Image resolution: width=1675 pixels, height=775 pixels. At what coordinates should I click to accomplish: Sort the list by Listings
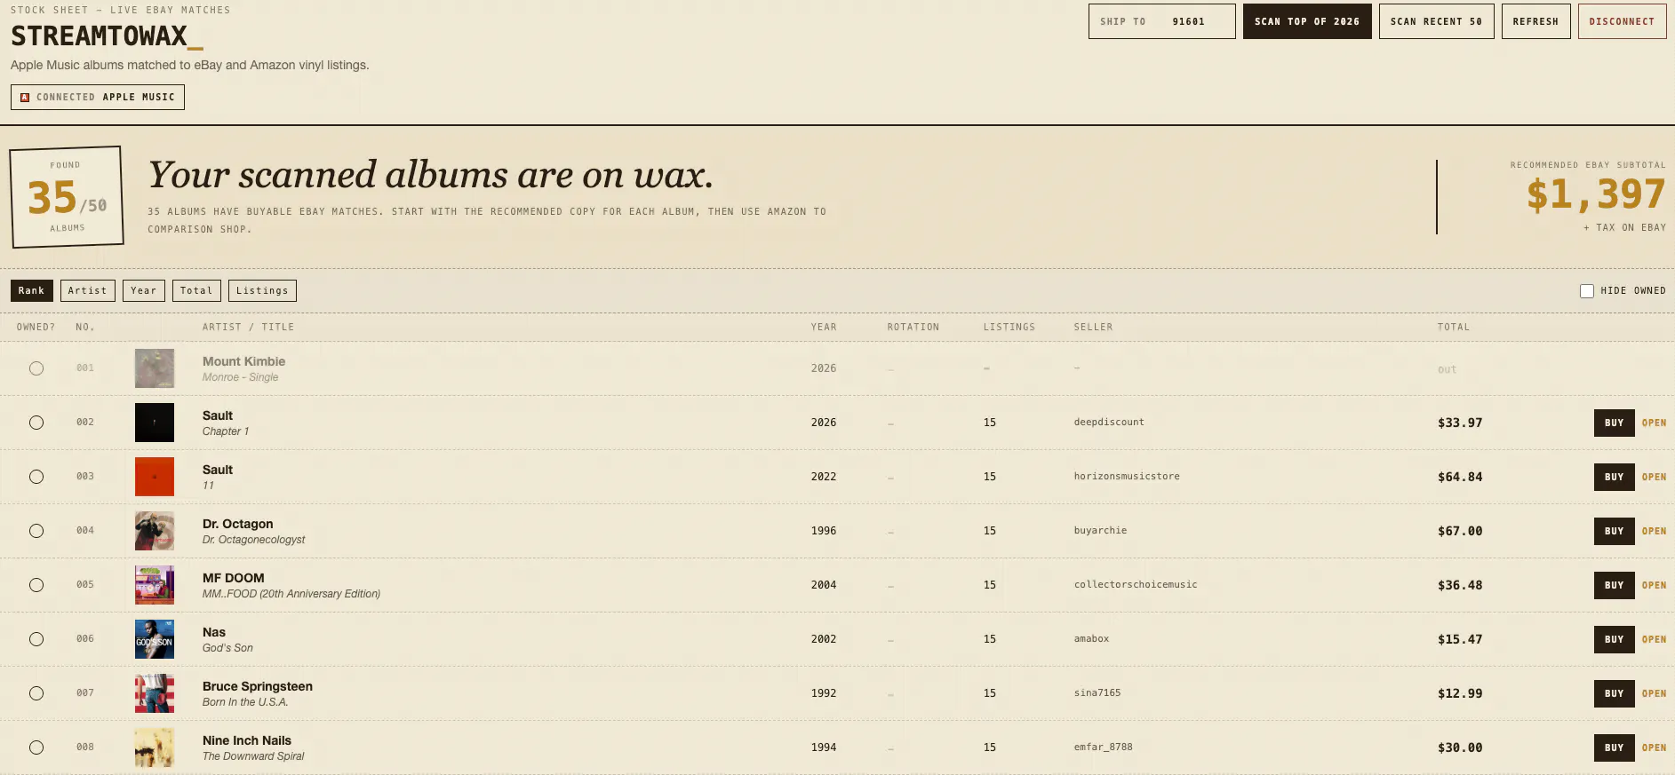point(262,290)
